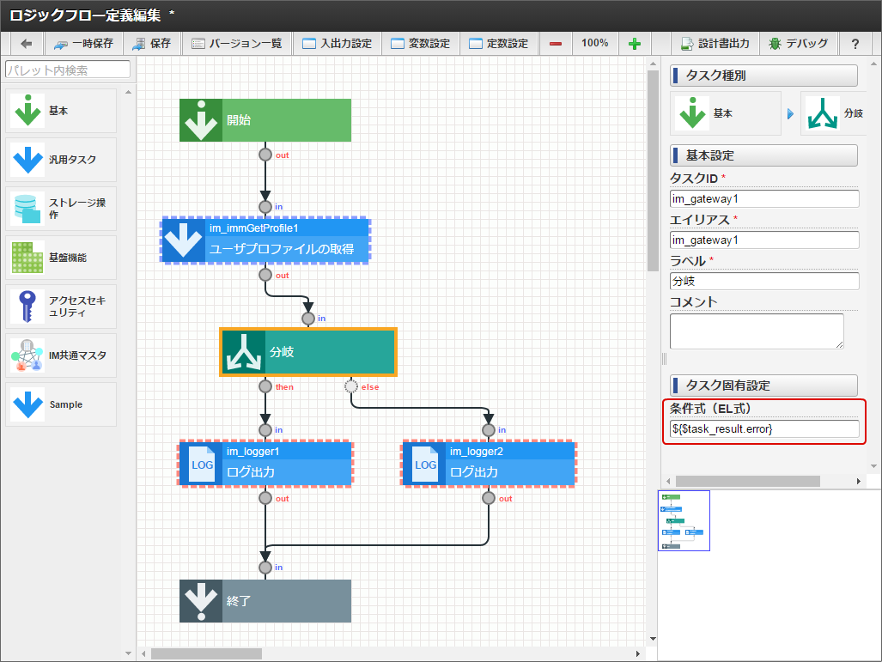882x662 pixels.
Task: Click 設計書出力 design document output
Action: 715,43
